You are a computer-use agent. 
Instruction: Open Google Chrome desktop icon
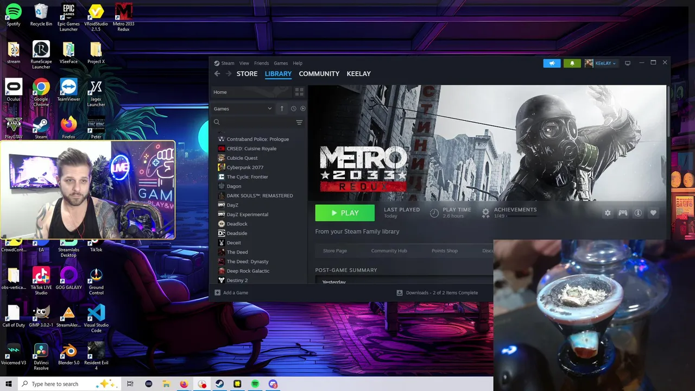click(x=41, y=92)
